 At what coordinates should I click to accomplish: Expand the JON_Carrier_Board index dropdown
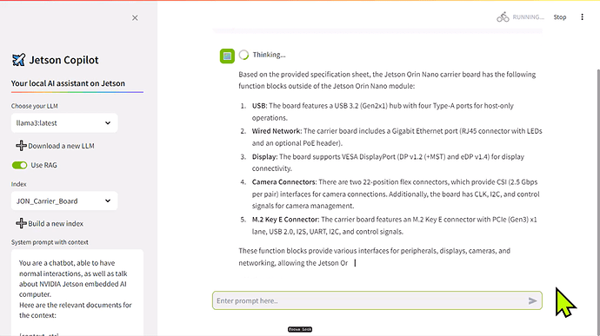pyautogui.click(x=64, y=201)
